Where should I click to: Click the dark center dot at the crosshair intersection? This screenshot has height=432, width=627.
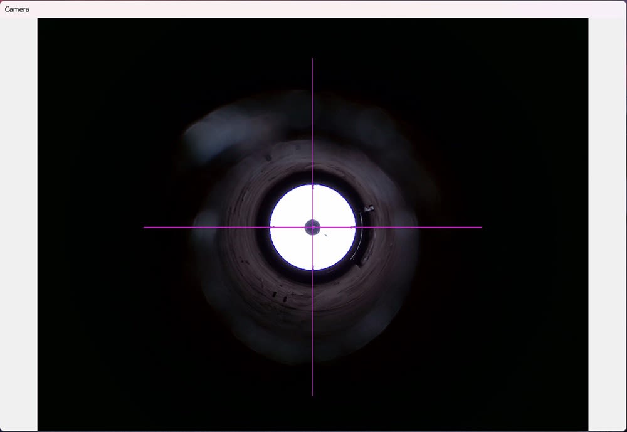tap(313, 227)
